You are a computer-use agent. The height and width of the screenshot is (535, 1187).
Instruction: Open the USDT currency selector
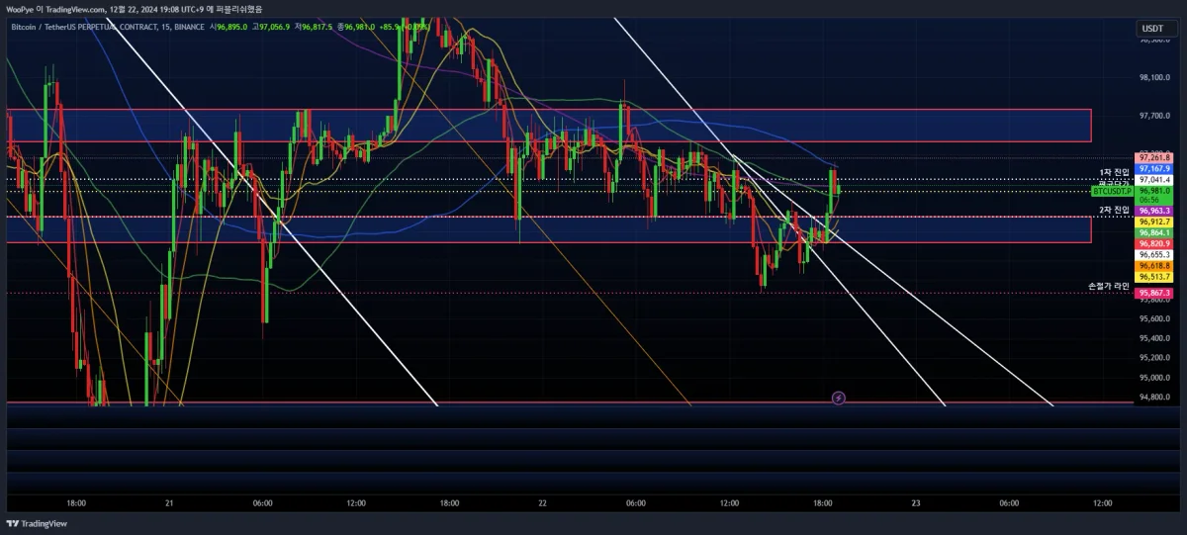point(1152,29)
